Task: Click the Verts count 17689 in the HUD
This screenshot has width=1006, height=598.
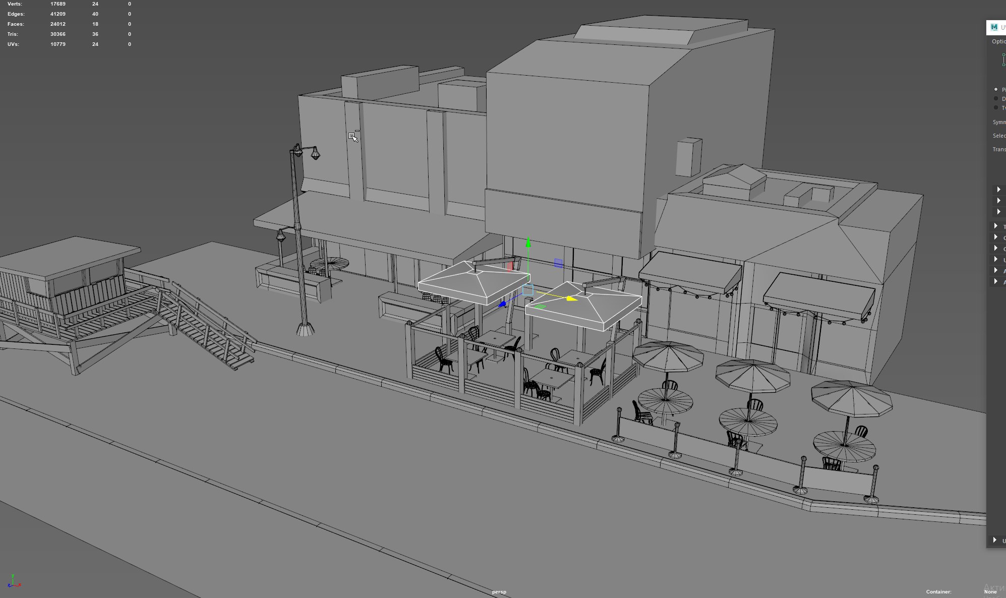Action: [58, 4]
